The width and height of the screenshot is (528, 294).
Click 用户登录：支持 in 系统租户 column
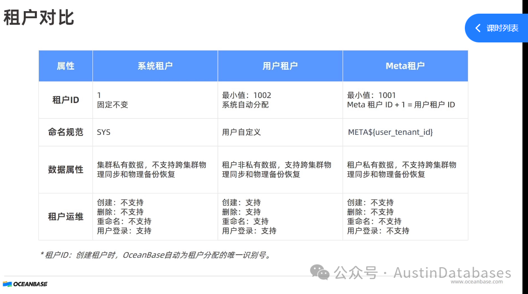124,231
